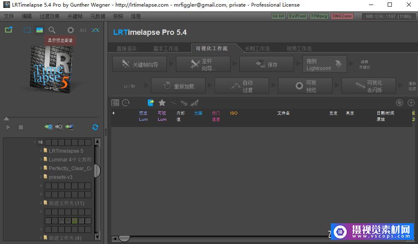Click the blue export arrow icon
Screen dimensions: 418x244
[151, 103]
